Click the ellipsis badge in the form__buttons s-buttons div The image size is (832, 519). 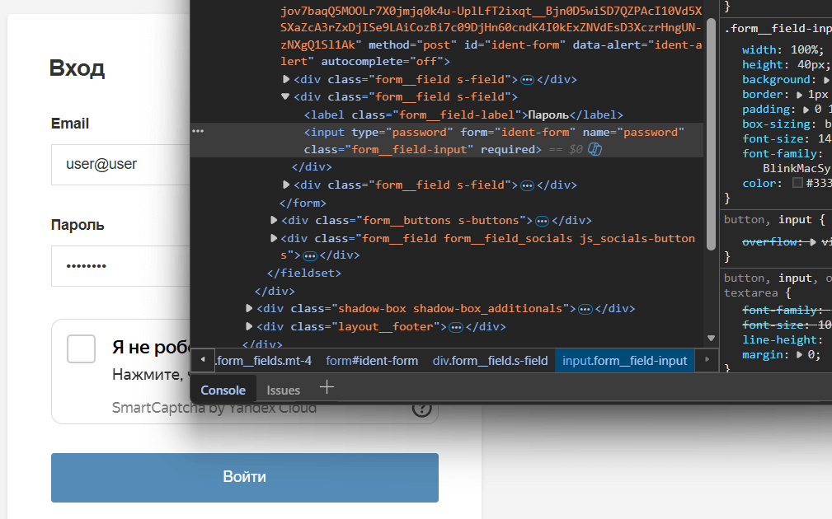click(x=542, y=221)
